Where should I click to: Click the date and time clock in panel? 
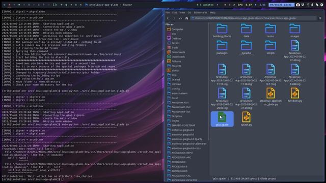(x=281, y=5)
